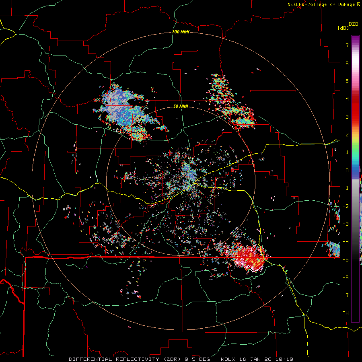
Task: Click the 2 dB scale tick label
Action: tap(347, 135)
